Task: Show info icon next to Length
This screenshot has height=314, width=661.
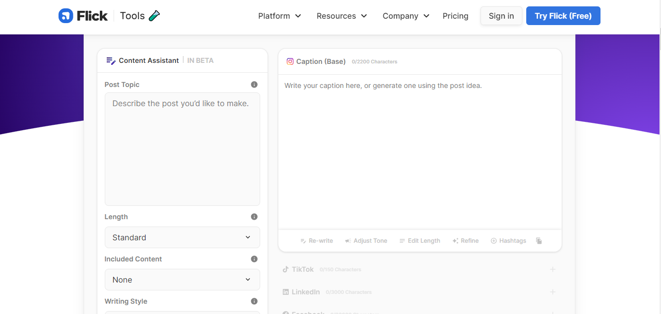Action: (x=254, y=217)
